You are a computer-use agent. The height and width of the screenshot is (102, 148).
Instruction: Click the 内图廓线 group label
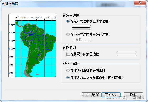coord(69,48)
